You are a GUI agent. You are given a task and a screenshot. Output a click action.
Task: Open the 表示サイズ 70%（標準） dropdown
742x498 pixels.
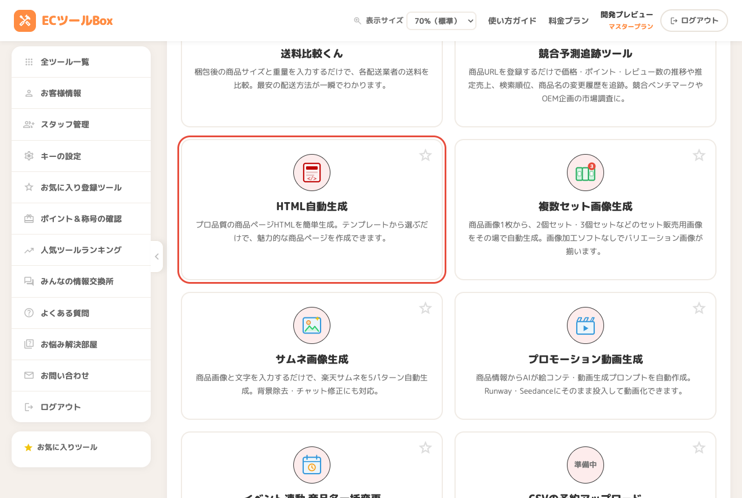[441, 21]
